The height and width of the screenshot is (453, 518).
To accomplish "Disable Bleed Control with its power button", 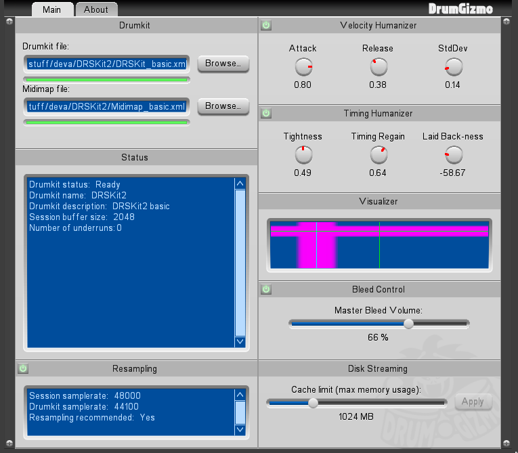I will coord(266,289).
